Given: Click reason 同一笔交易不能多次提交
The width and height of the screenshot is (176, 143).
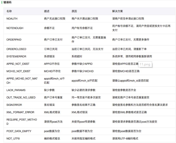Looking at the screenshot, I should [86, 98].
